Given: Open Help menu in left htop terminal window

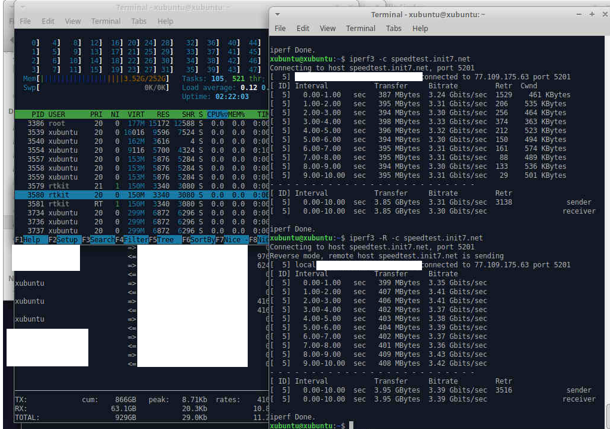Looking at the screenshot, I should pos(165,21).
